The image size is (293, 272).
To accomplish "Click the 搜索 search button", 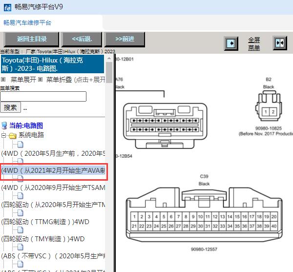I will pos(10,107).
